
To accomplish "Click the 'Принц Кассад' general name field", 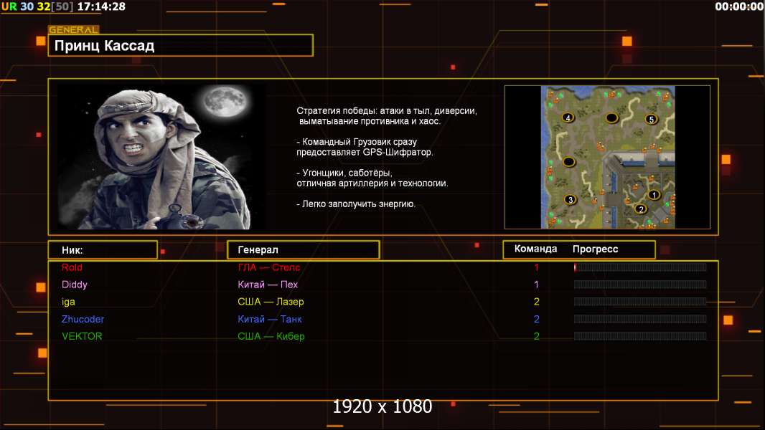I will 181,46.
